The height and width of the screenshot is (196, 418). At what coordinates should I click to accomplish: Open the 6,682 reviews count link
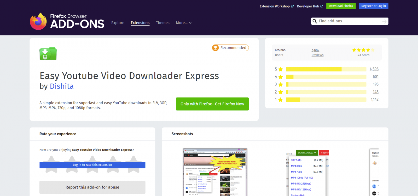[x=315, y=50]
